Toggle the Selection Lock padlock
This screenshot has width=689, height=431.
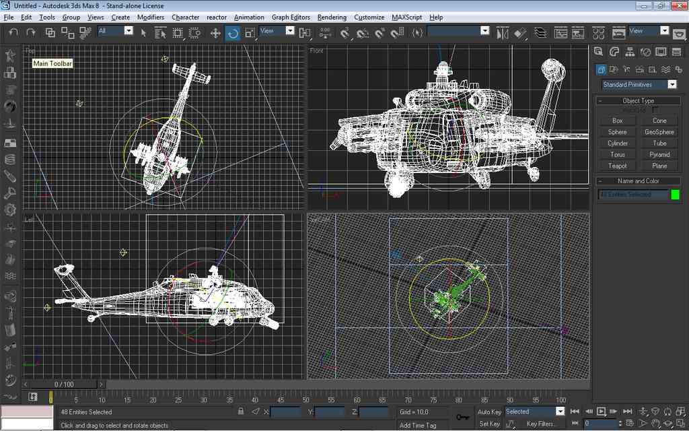click(242, 411)
